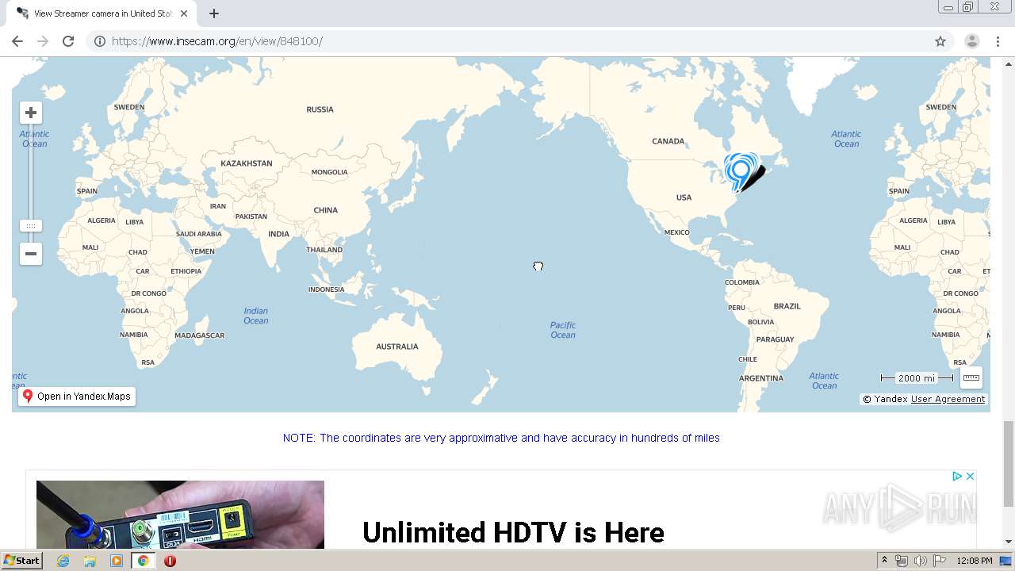Viewport: 1015px width, 571px height.
Task: Close the ad with X icon
Action: click(x=970, y=476)
